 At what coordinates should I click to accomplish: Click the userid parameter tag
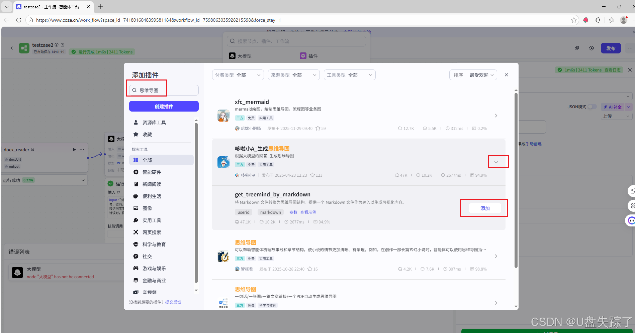[x=244, y=212]
